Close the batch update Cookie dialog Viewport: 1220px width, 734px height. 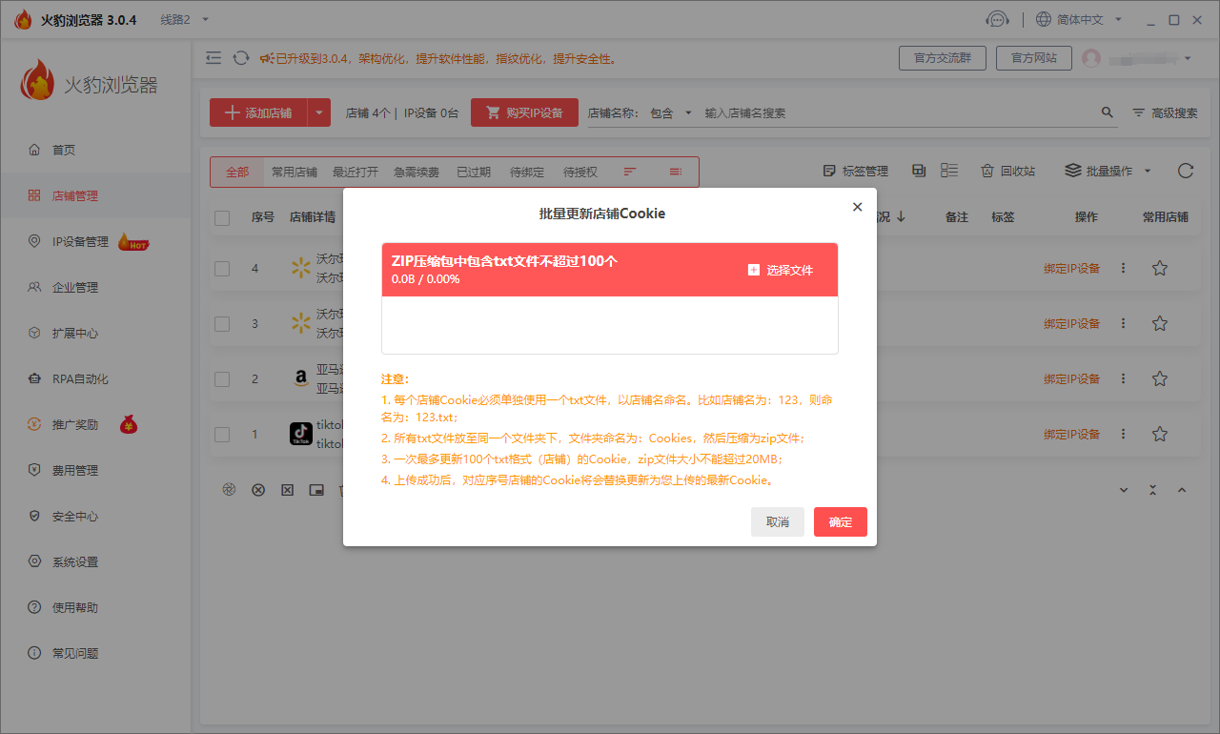(x=857, y=207)
